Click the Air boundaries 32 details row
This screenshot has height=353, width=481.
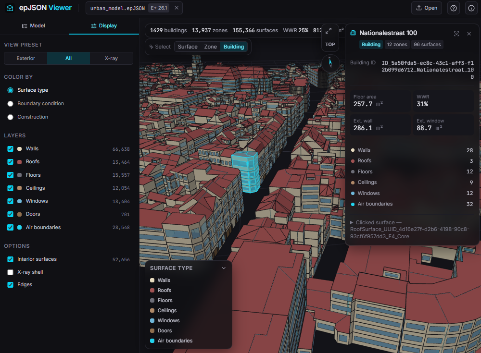[412, 204]
